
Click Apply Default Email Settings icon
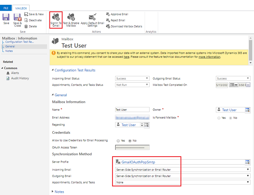click(92, 17)
